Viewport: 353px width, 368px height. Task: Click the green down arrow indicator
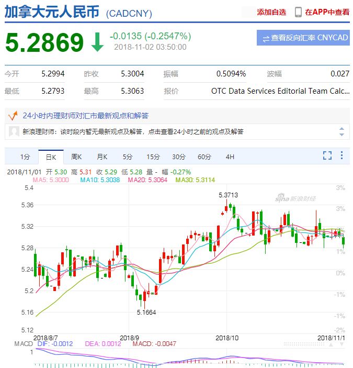click(97, 42)
